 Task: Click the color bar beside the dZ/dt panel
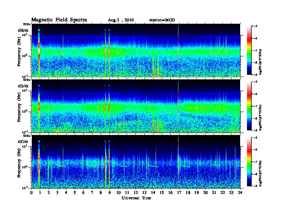(249, 162)
